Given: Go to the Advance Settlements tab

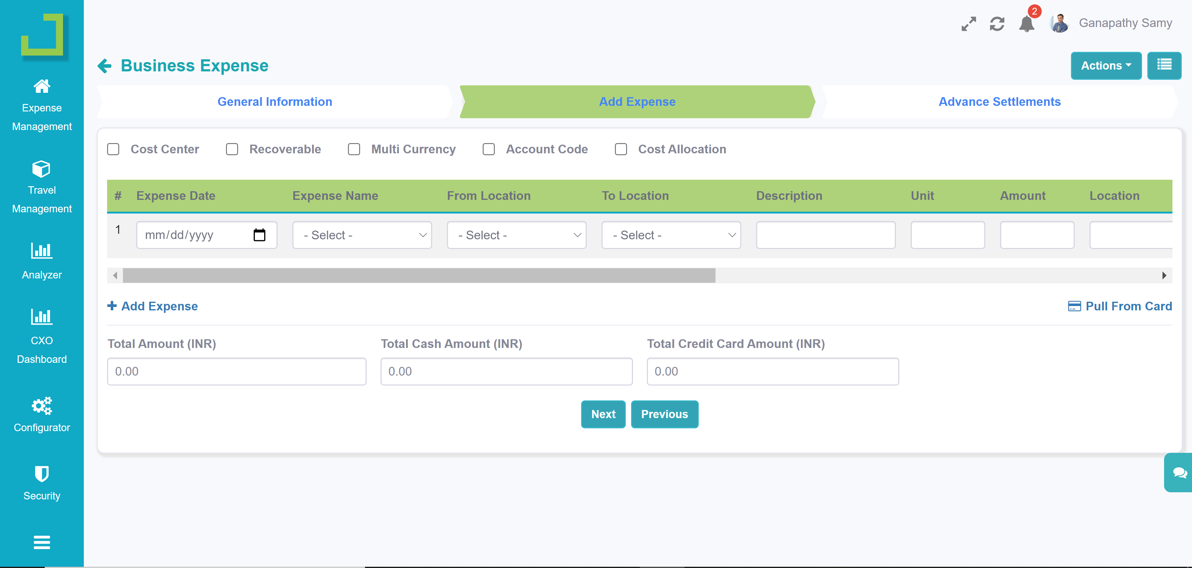Looking at the screenshot, I should [x=1000, y=102].
